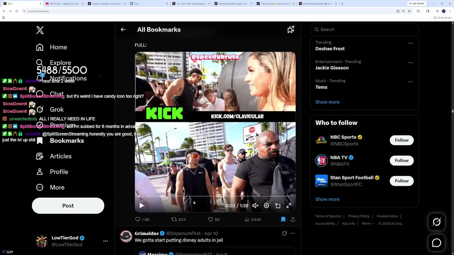The height and width of the screenshot is (255, 454).
Task: Remove the bookmark from the video post
Action: pos(283,220)
